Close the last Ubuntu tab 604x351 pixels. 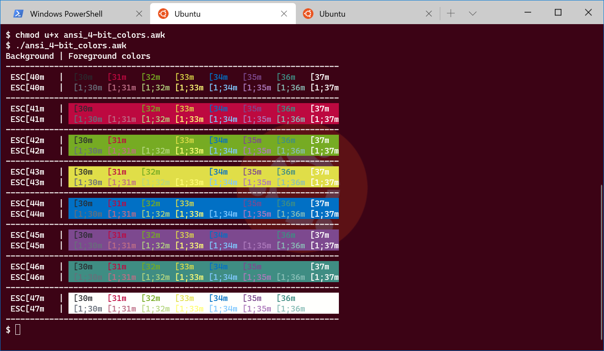click(429, 14)
